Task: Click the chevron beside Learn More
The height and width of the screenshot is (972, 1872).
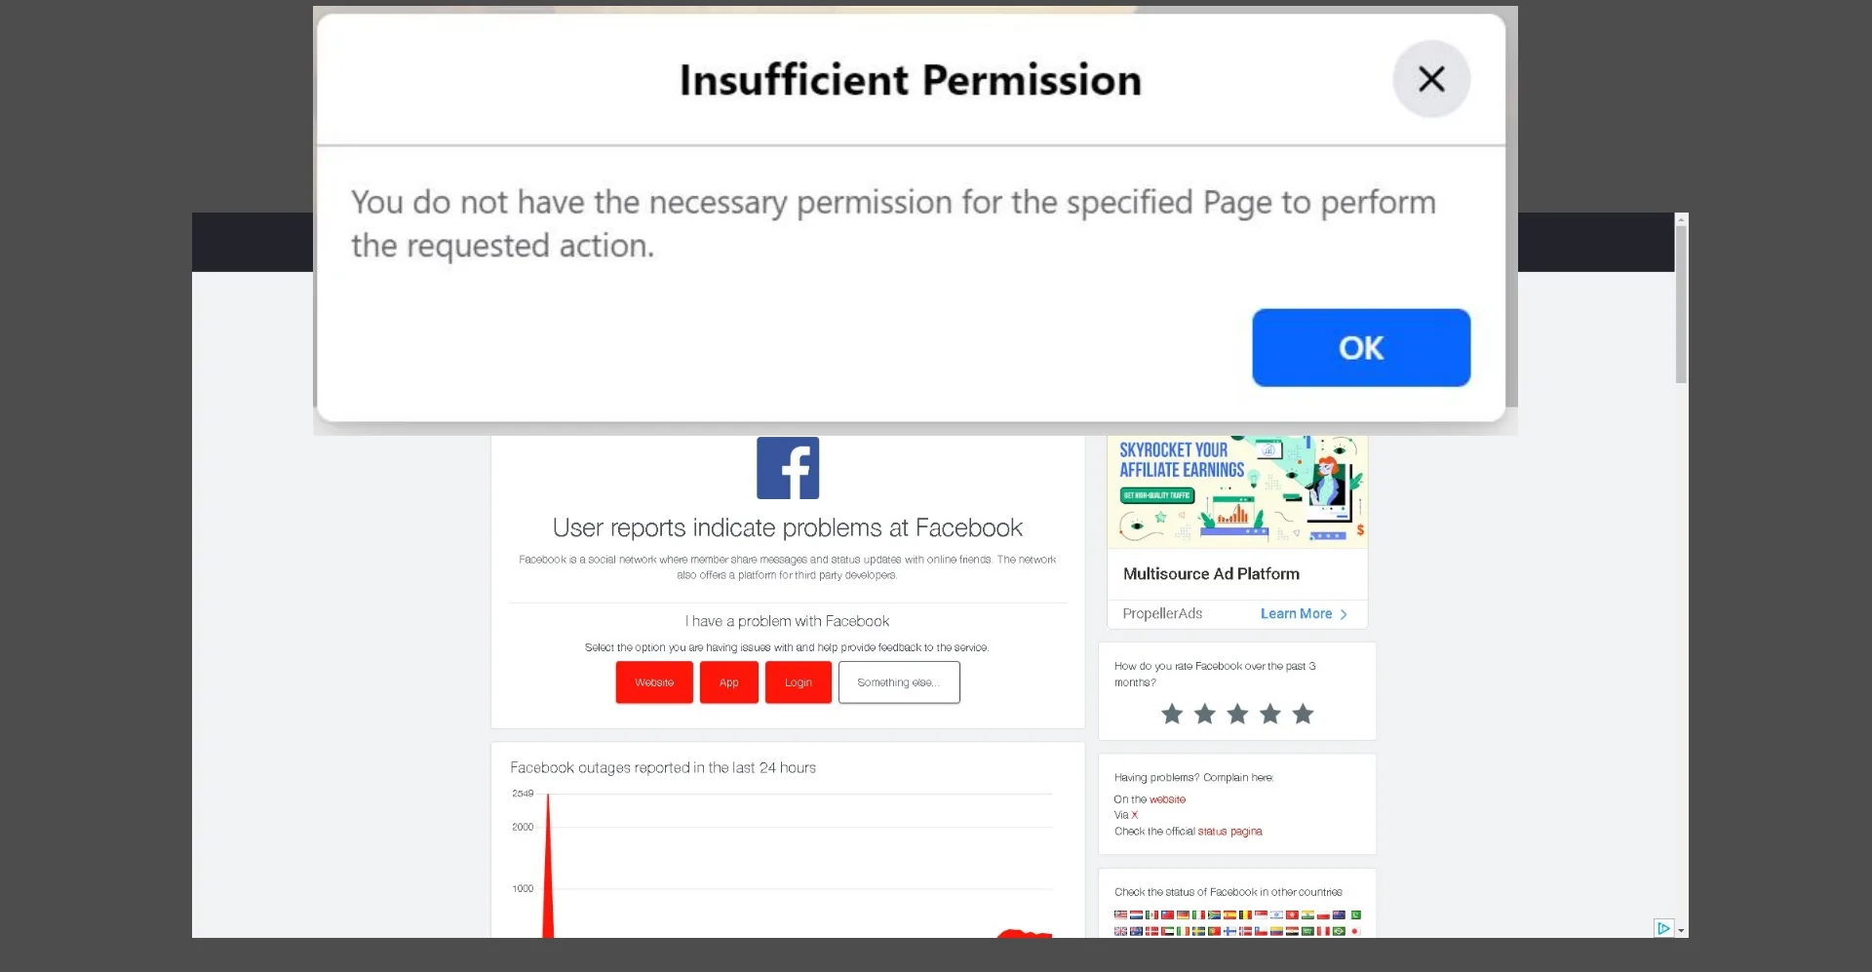Action: click(x=1344, y=614)
